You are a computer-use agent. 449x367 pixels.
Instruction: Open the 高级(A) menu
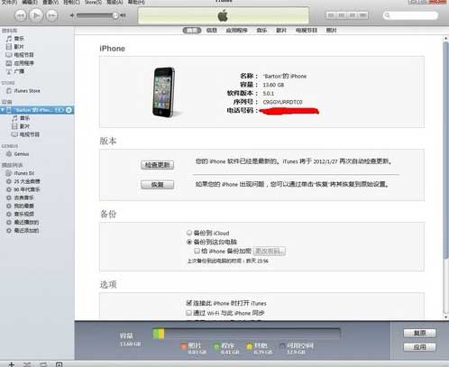(115, 2)
